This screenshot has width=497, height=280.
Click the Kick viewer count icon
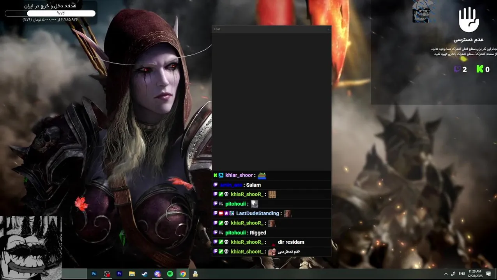(x=480, y=69)
